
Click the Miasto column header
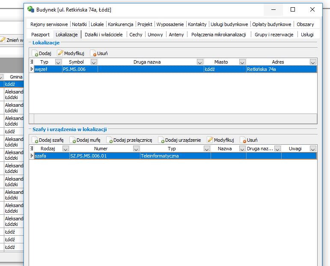click(221, 62)
